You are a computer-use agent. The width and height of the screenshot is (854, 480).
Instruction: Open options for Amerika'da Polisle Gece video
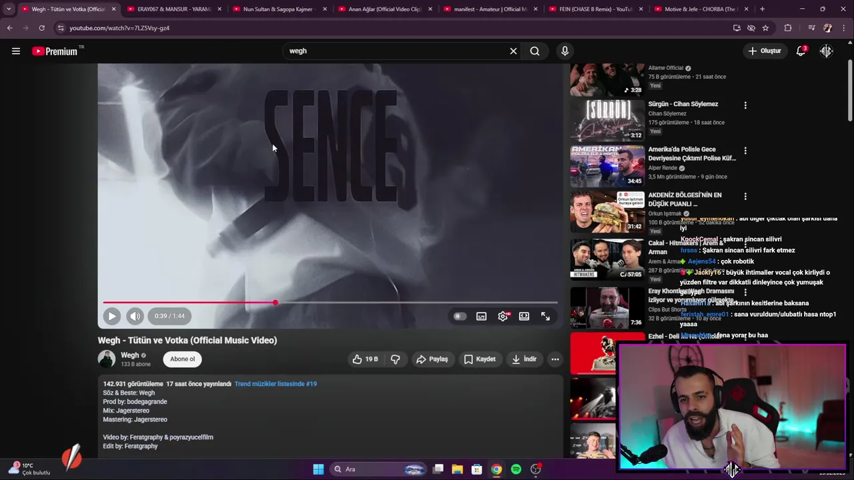click(x=745, y=151)
